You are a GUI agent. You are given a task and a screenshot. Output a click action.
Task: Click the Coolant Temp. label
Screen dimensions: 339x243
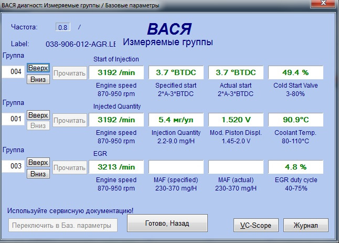point(295,133)
